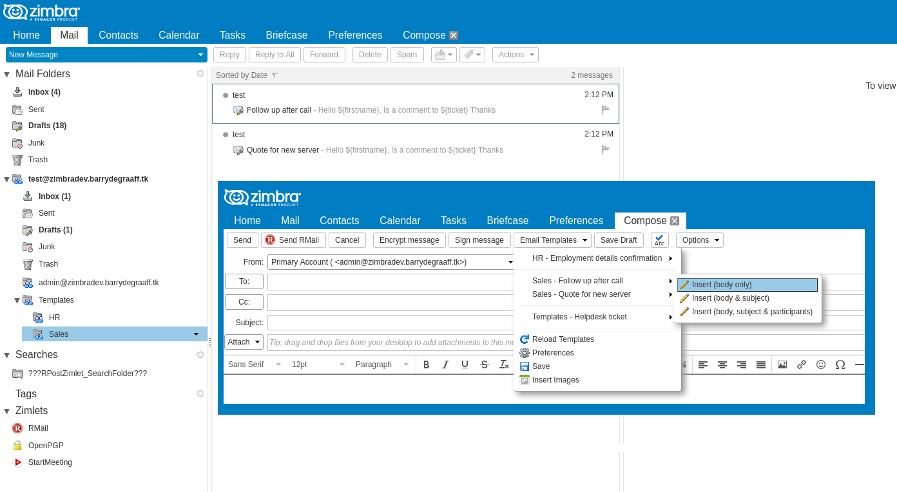897x492 pixels.
Task: Switch to the outer Briefcase tab
Action: coord(287,35)
